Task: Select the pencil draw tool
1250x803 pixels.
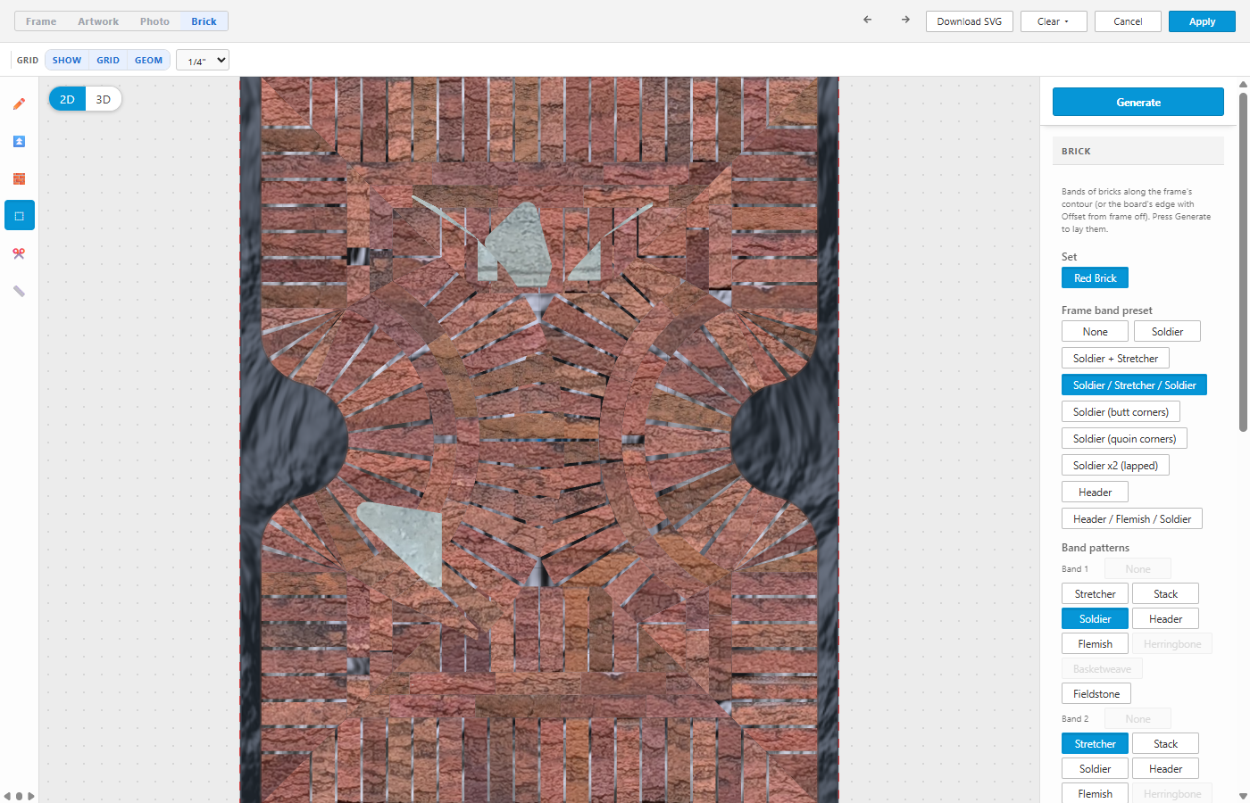Action: pos(19,103)
